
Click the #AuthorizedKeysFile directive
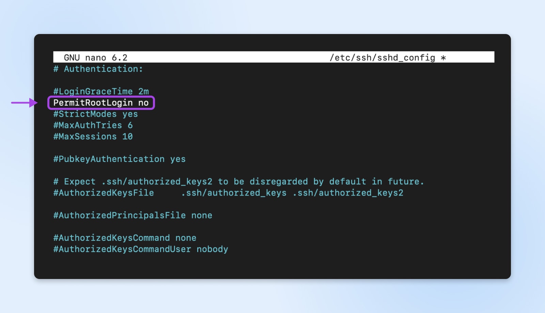(x=104, y=193)
